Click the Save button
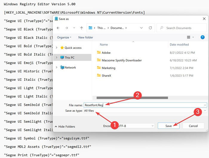The height and width of the screenshot is (158, 209). (x=168, y=126)
